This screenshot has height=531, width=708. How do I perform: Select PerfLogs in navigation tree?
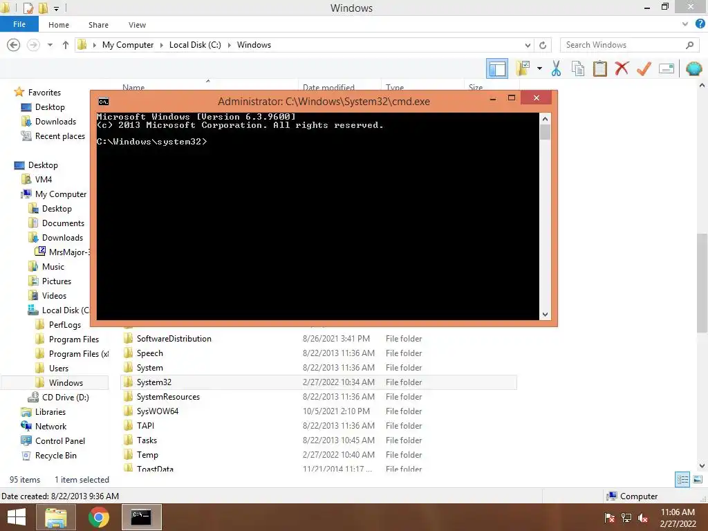coord(64,325)
